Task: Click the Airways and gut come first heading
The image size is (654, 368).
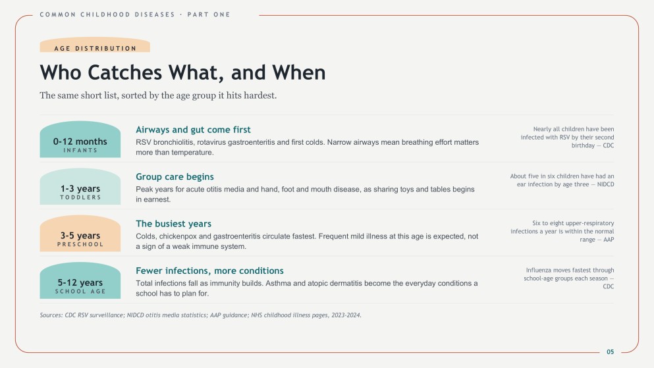Action: point(193,130)
